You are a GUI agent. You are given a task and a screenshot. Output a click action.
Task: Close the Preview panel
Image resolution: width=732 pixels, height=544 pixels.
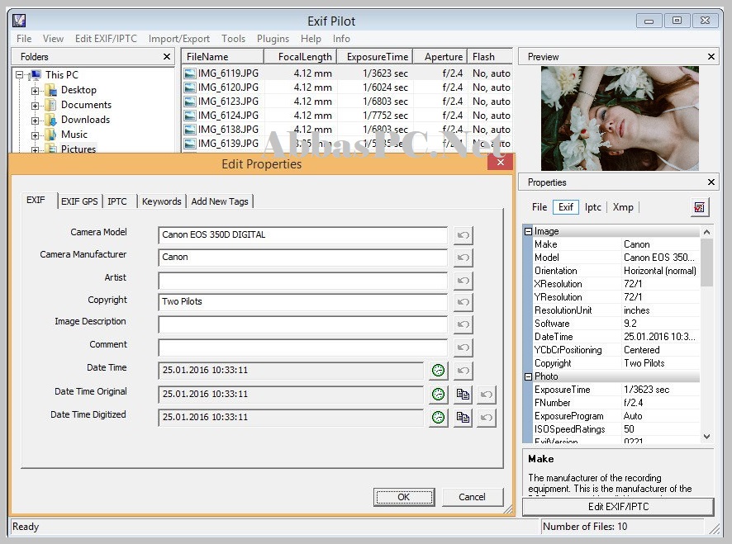tap(711, 56)
